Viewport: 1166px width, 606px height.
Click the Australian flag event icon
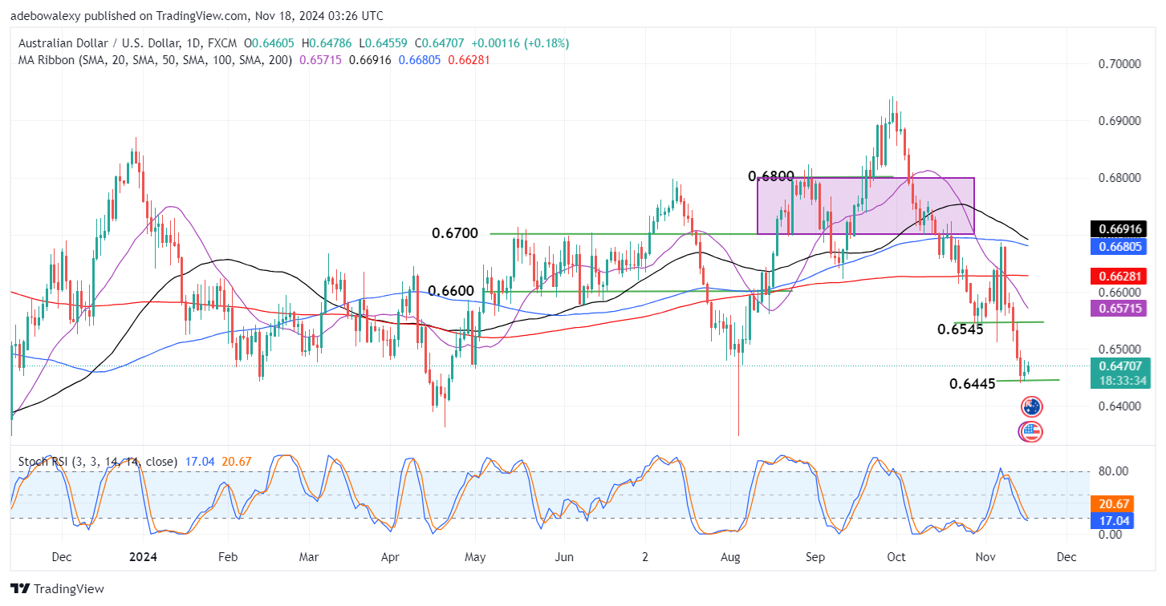(x=1031, y=406)
